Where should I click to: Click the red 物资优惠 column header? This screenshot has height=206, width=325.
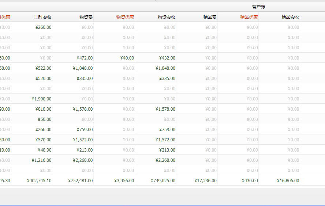(125, 17)
